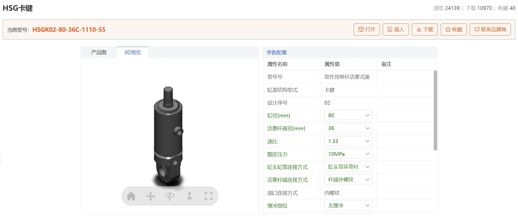Click the current model HSGK02-80-36C-1110-55 text
This screenshot has width=518, height=218.
coord(69,30)
